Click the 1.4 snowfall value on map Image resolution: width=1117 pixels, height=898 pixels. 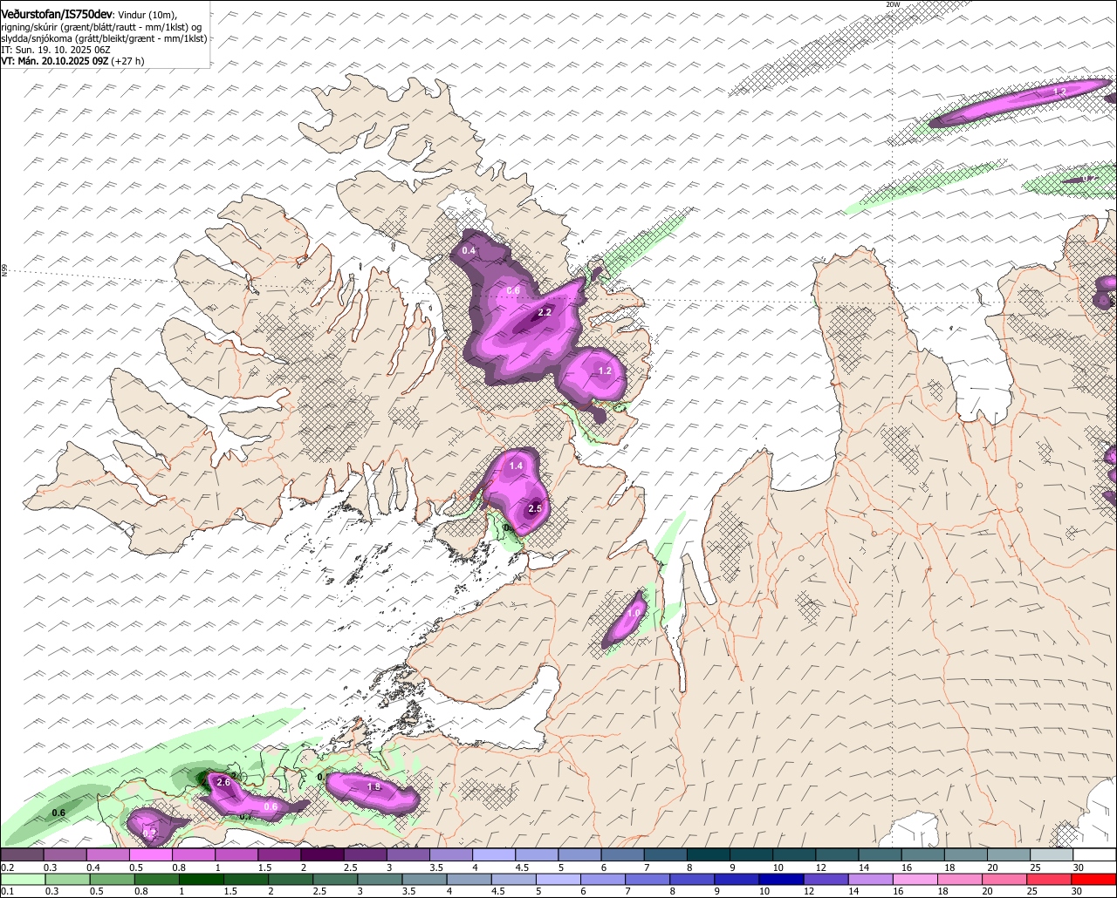coord(516,466)
